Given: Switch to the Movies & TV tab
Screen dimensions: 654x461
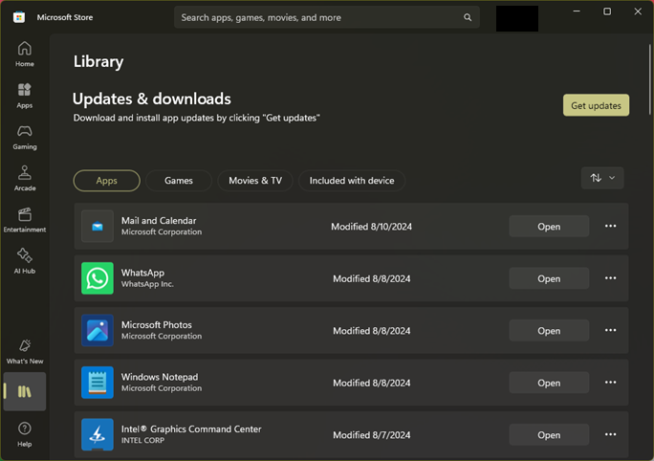Looking at the screenshot, I should pyautogui.click(x=255, y=181).
